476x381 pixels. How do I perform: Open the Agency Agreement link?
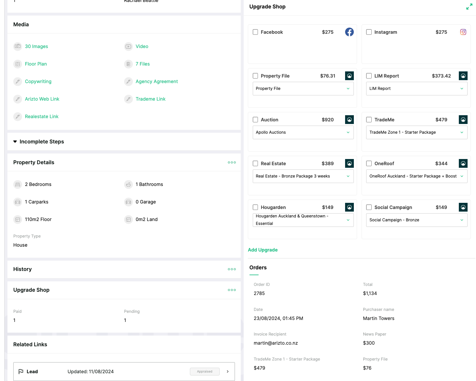coord(157,81)
